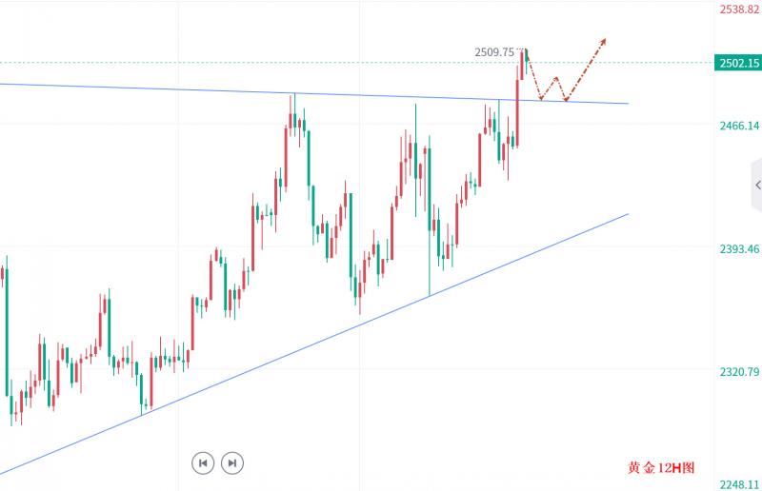Select the 2248.11 price axis label
The height and width of the screenshot is (491, 762).
738,481
